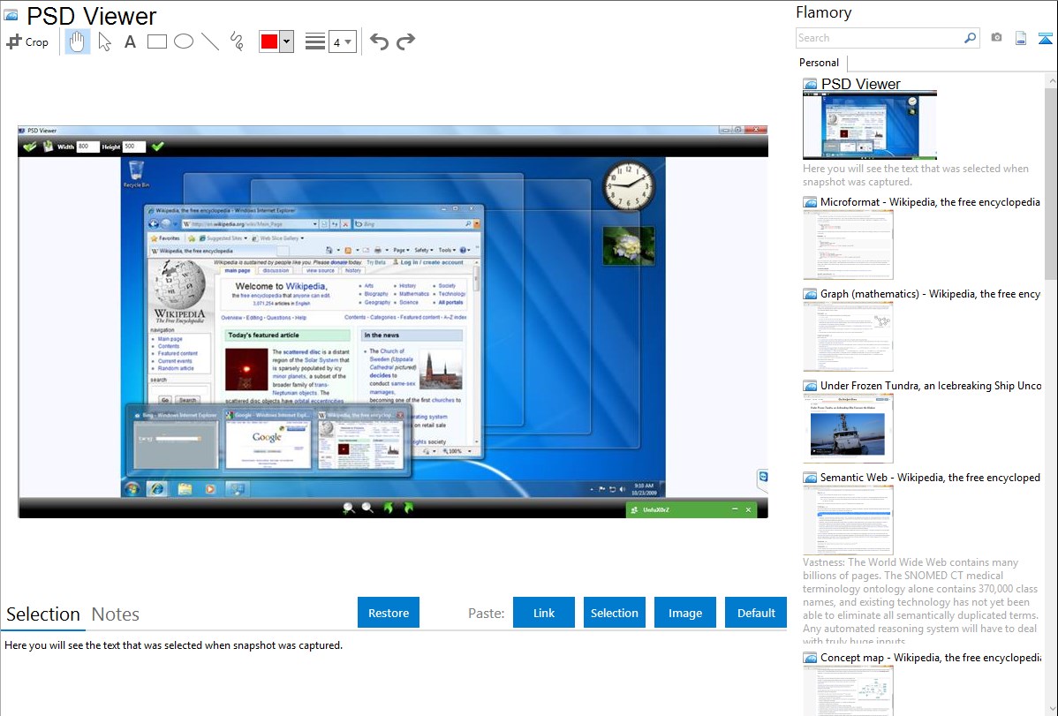Click the scroll-up arrow of snapshot list

(x=1051, y=80)
